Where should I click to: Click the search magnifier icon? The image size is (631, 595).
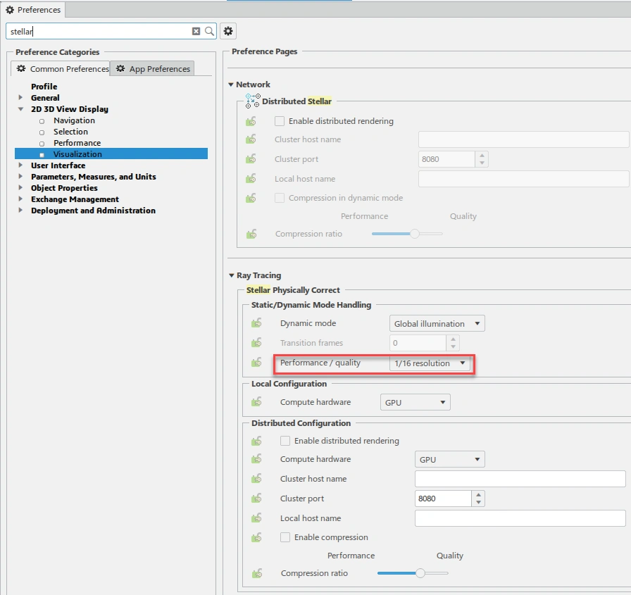tap(209, 31)
